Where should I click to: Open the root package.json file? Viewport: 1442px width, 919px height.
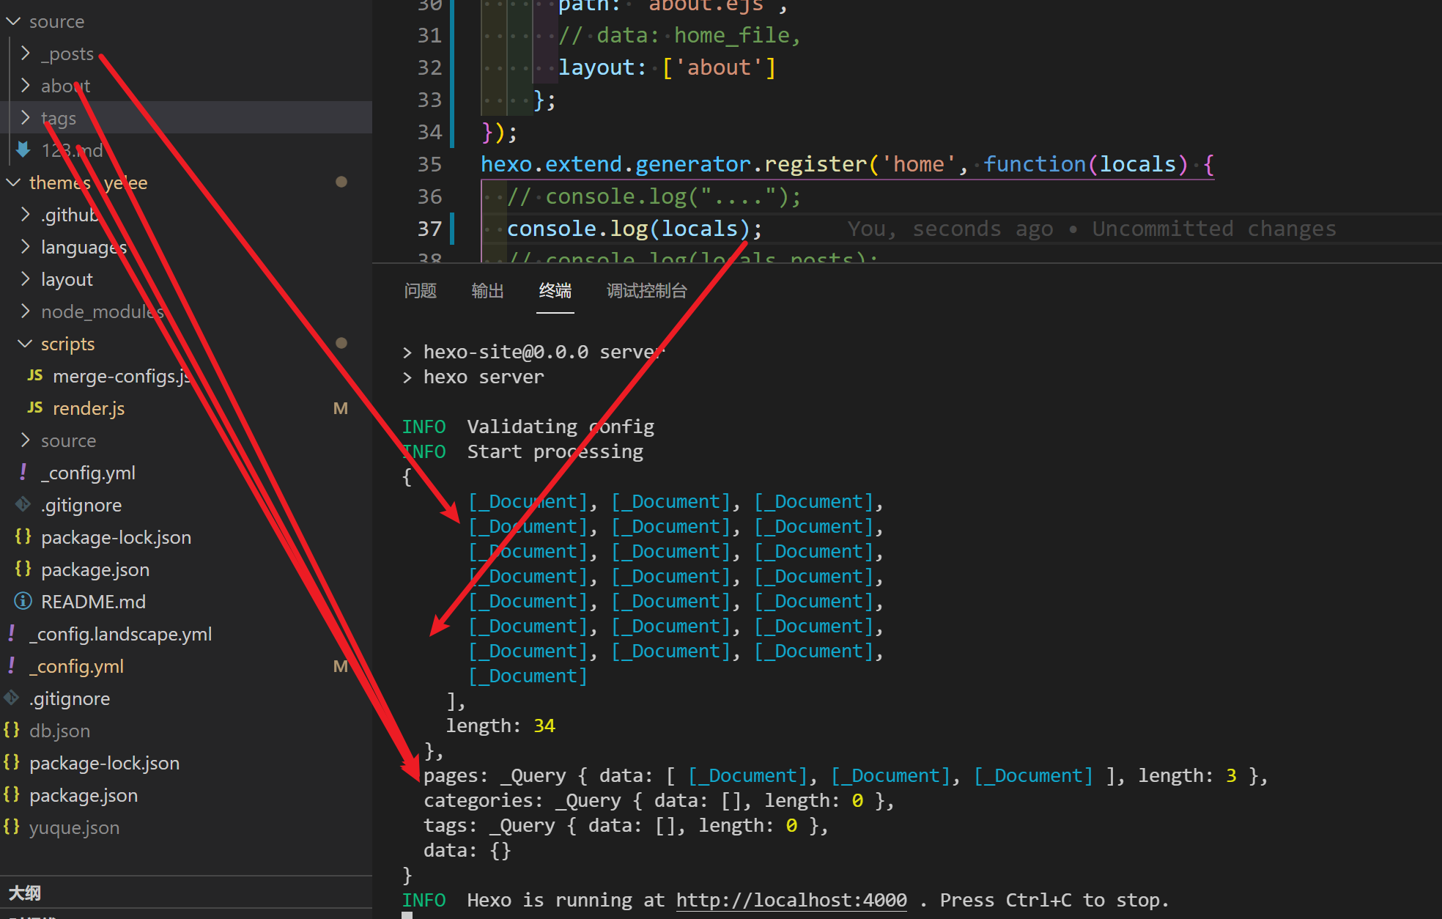tap(84, 795)
